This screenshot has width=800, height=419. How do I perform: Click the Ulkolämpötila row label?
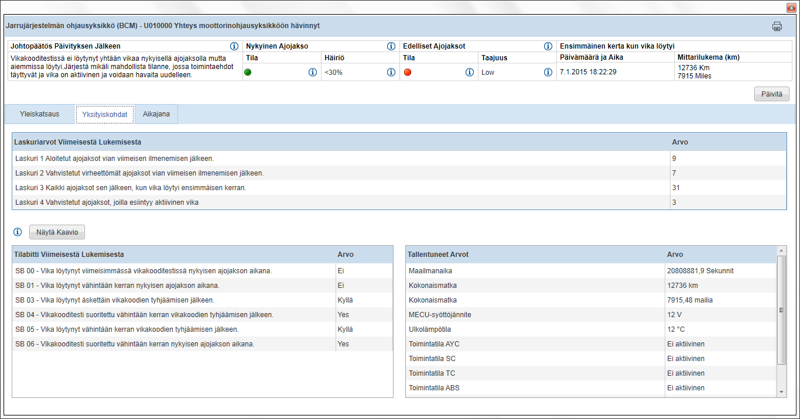click(430, 329)
